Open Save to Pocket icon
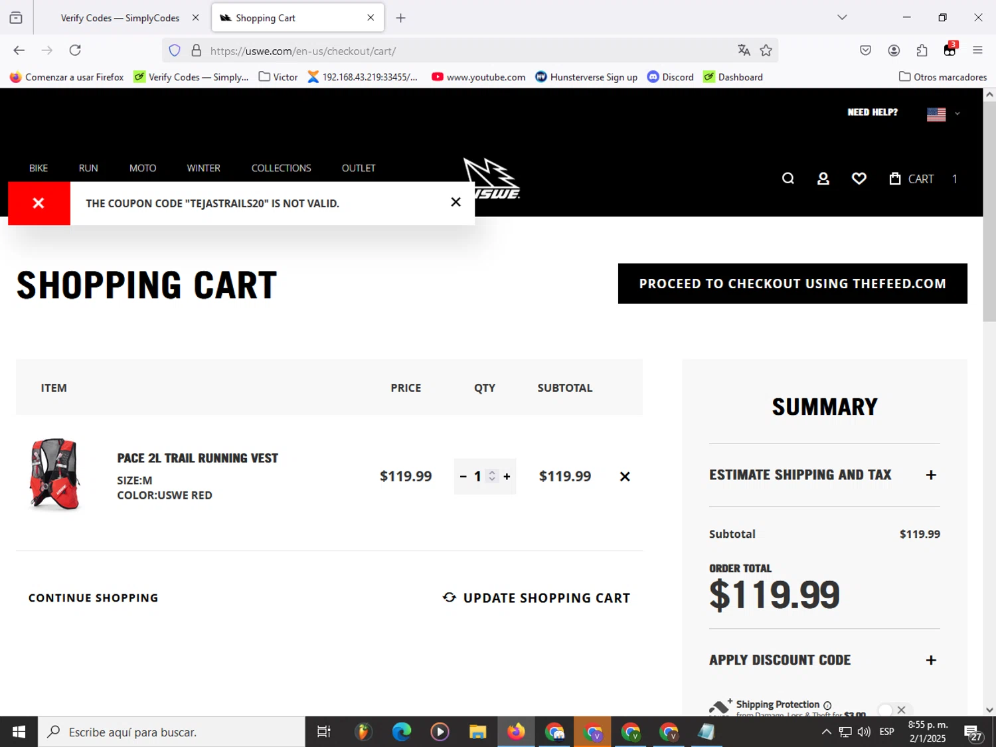This screenshot has height=747, width=996. click(865, 50)
